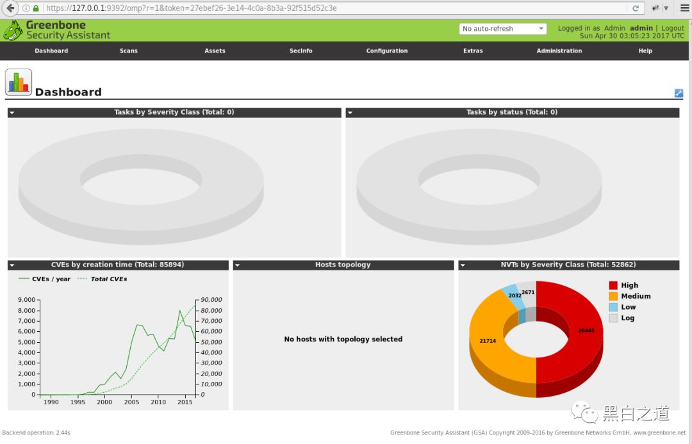The width and height of the screenshot is (692, 444).
Task: Click the Logout link
Action: 673,28
